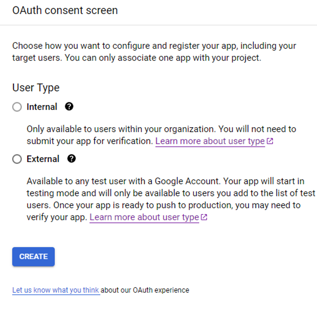This screenshot has height=312, width=317.
Task: Click the Internal label text
Action: point(42,107)
